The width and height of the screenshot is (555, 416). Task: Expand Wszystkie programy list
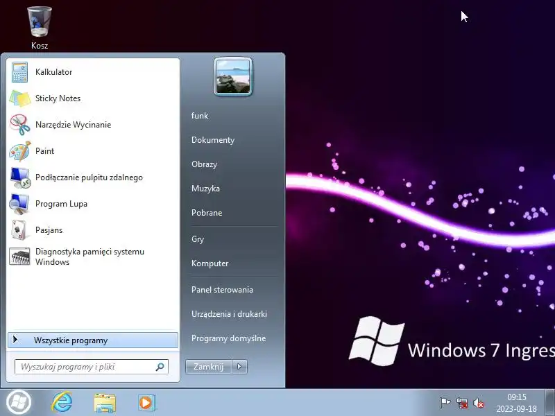[93, 340]
